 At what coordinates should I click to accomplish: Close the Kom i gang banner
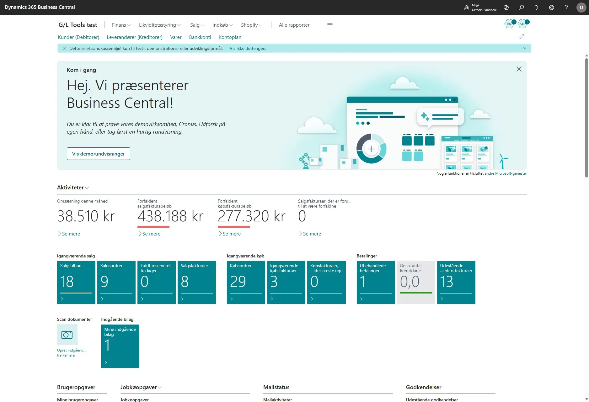pyautogui.click(x=519, y=69)
